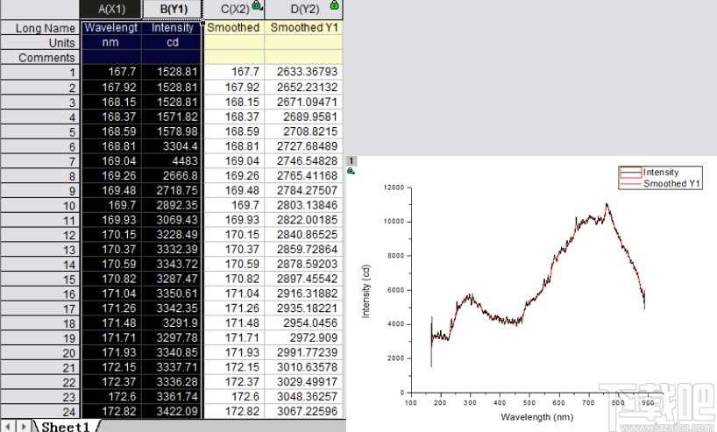Click the Intensity (cd) axis title

point(366,291)
